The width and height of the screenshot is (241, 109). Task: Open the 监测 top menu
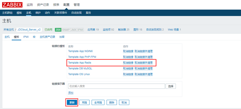[x=30, y=5]
